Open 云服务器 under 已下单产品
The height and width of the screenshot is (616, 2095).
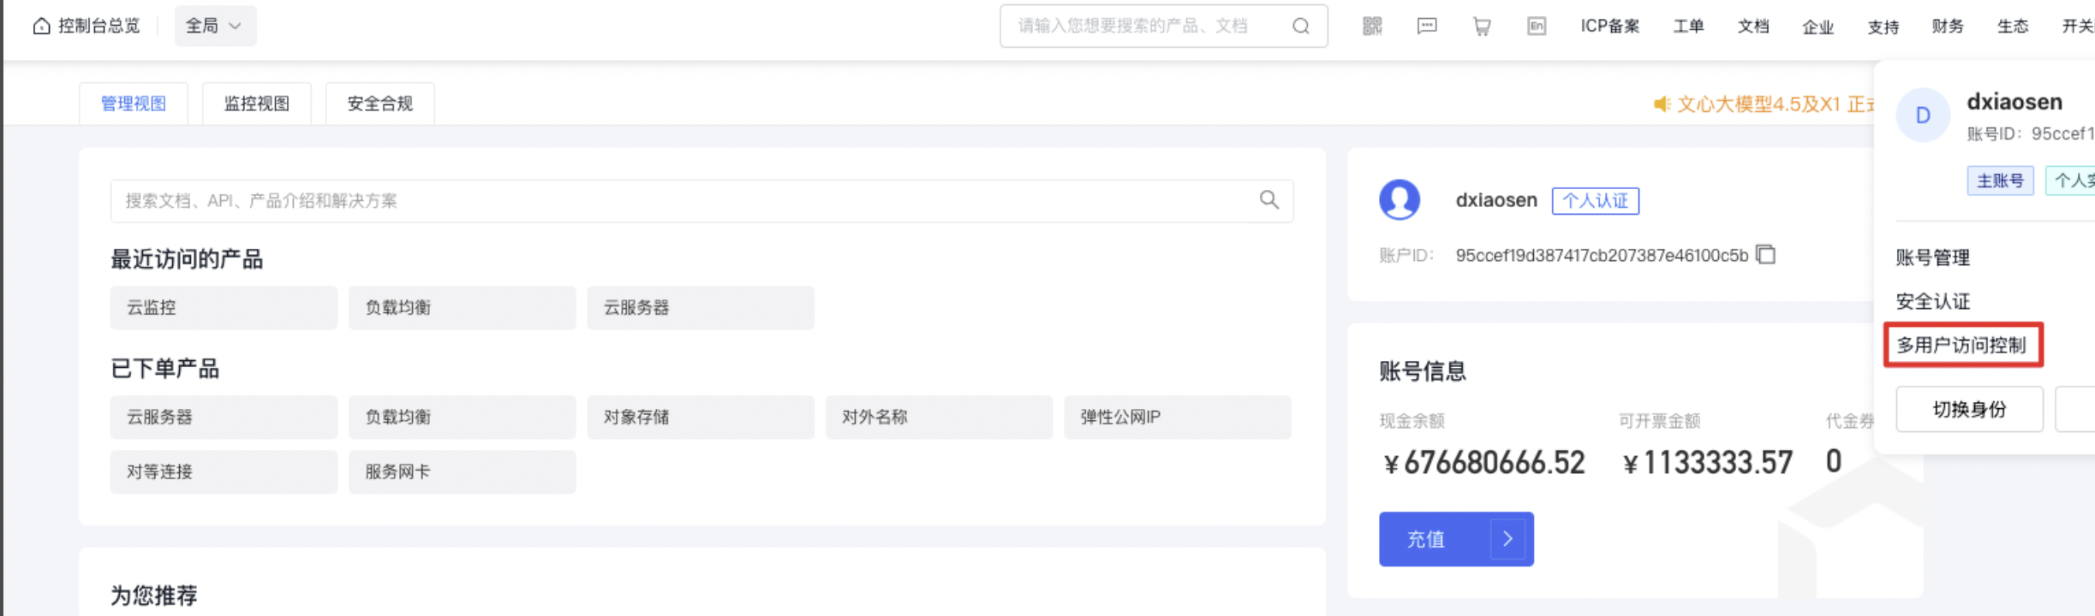point(224,418)
